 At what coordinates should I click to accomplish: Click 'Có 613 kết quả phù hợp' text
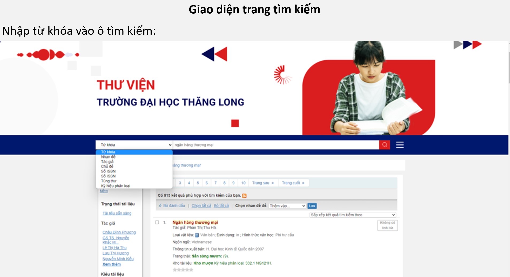click(199, 196)
